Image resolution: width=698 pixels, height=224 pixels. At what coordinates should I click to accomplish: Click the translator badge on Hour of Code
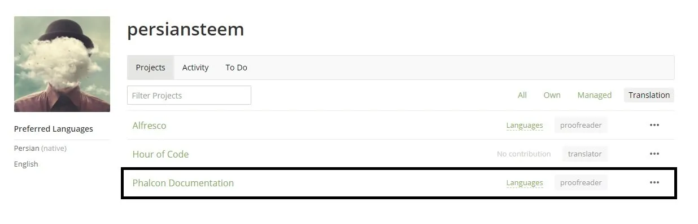[x=584, y=154]
